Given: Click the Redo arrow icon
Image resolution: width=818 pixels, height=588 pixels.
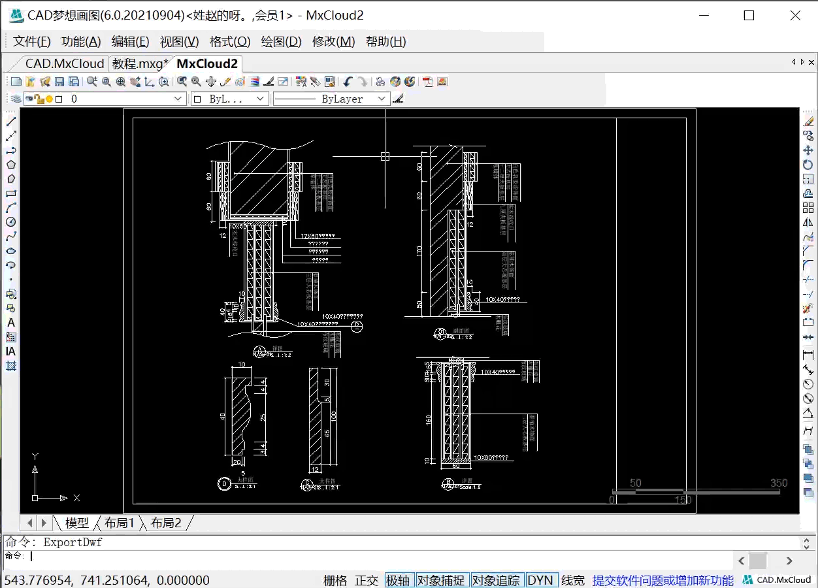Looking at the screenshot, I should pyautogui.click(x=363, y=82).
